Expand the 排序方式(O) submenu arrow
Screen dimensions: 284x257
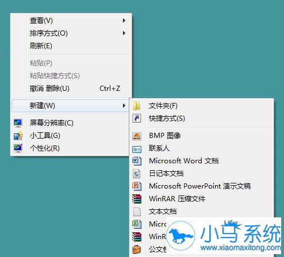click(124, 33)
